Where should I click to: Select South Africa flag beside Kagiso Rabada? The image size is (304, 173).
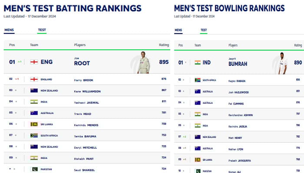(198, 80)
